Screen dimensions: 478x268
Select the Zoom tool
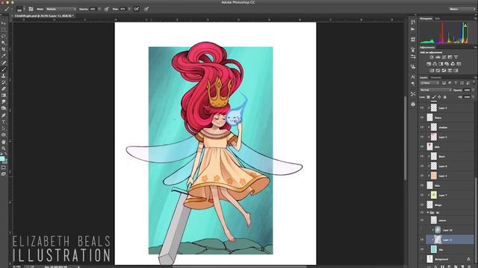[x=4, y=149]
